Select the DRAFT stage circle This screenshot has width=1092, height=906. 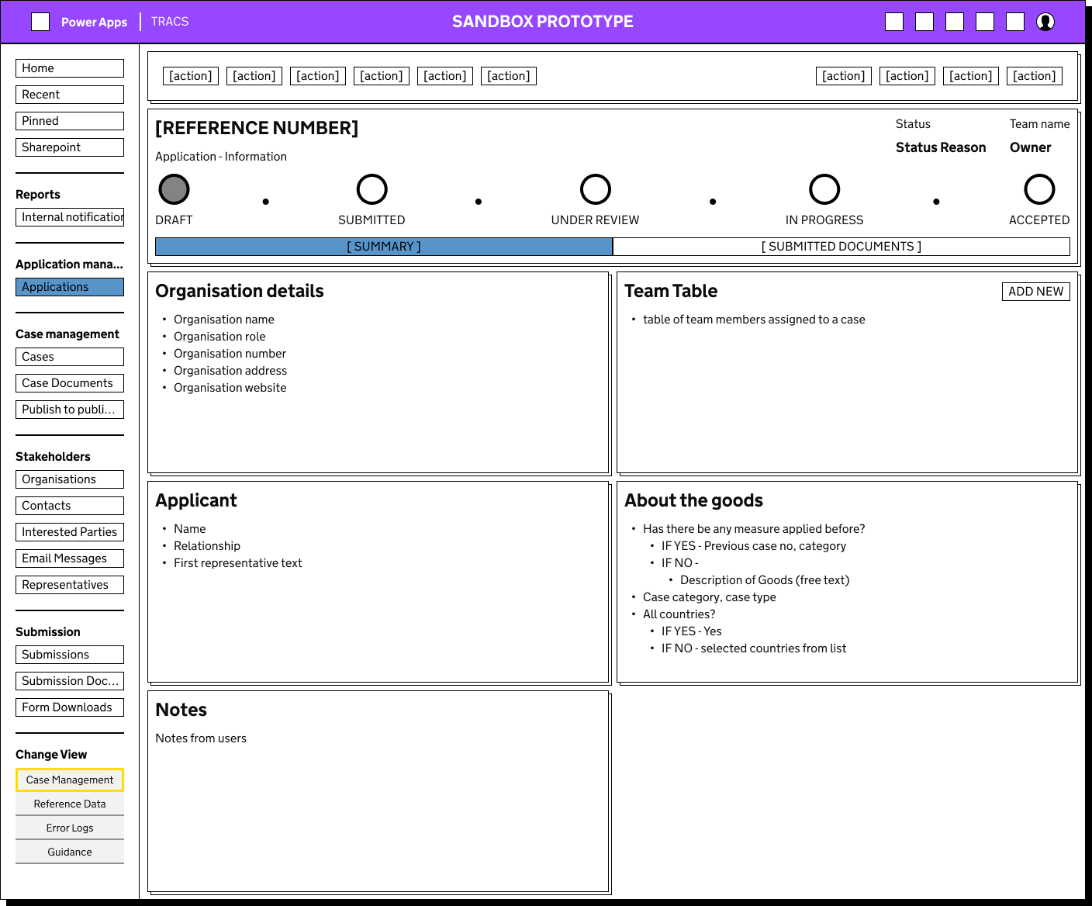click(174, 189)
